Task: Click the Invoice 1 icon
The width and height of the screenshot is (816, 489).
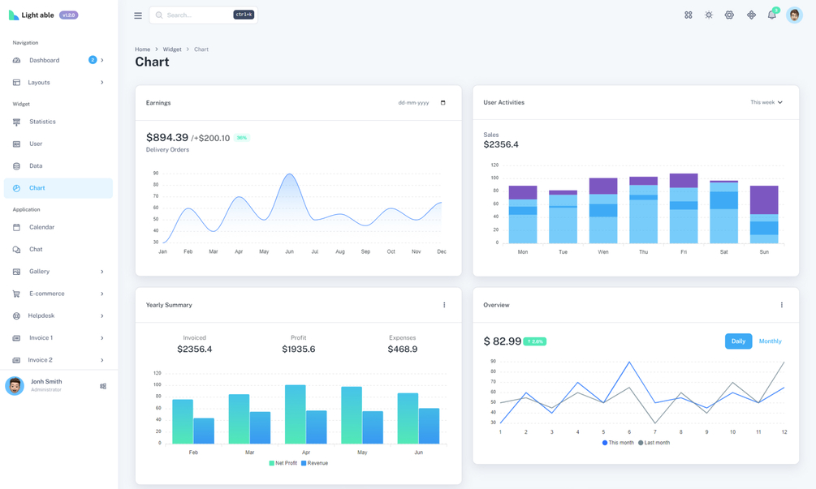Action: click(x=17, y=338)
